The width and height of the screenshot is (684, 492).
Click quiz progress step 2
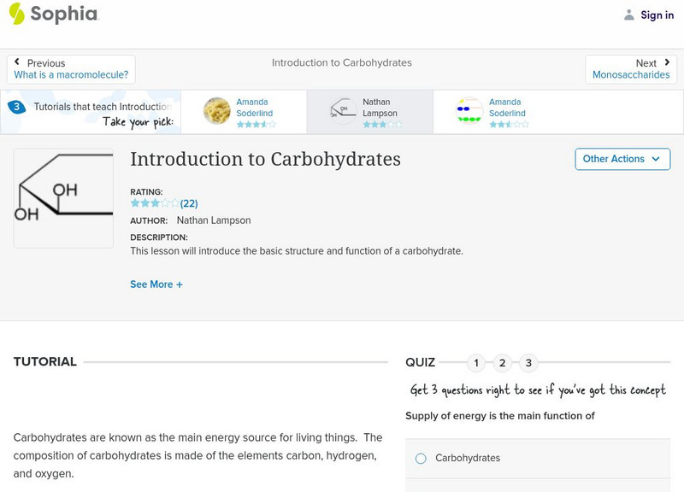click(x=503, y=363)
